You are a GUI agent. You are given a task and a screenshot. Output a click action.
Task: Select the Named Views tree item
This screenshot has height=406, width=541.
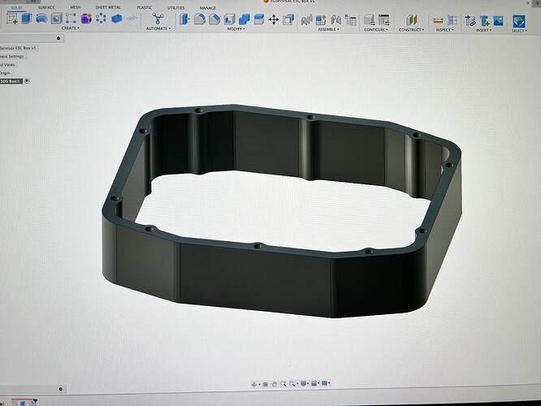(7, 64)
